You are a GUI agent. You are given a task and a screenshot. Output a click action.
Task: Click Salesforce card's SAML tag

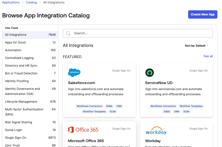pyautogui.click(x=109, y=106)
